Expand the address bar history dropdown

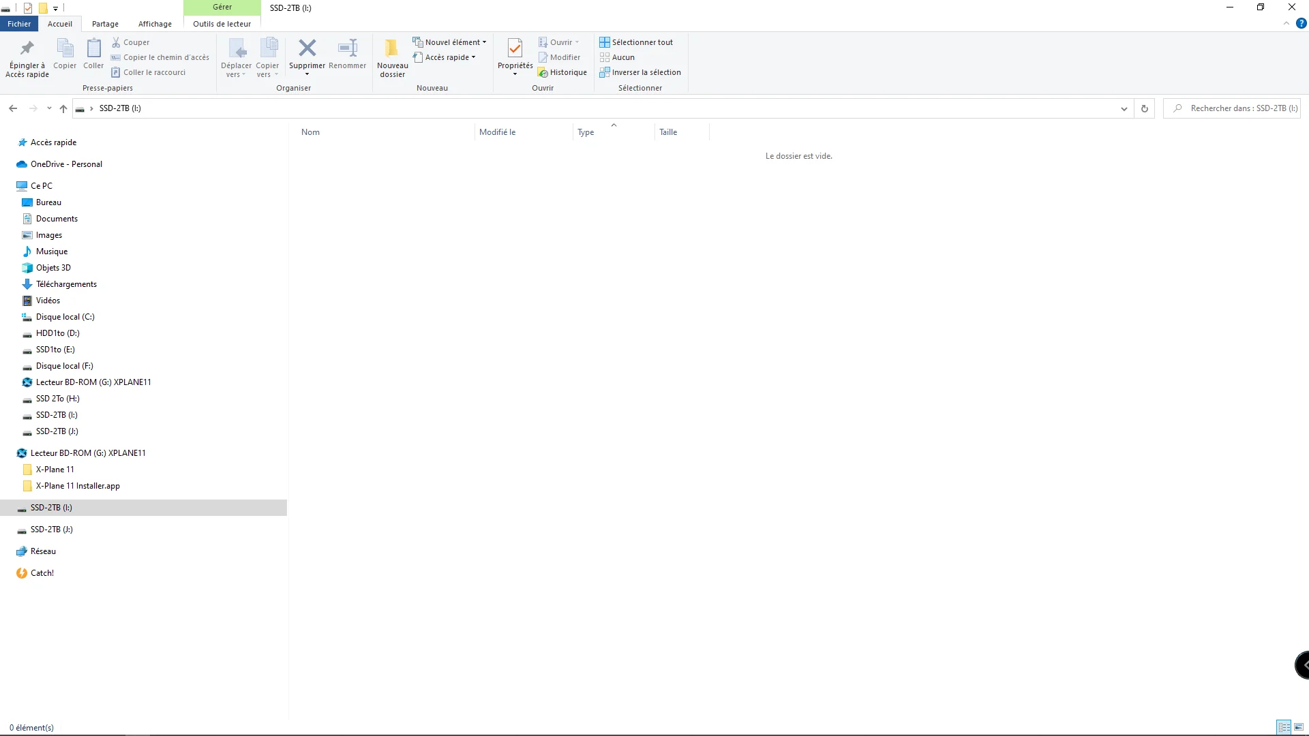(x=1124, y=108)
